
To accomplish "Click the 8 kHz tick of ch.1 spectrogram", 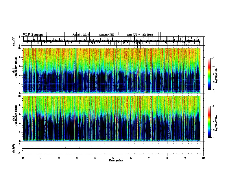I will click(x=20, y=57).
